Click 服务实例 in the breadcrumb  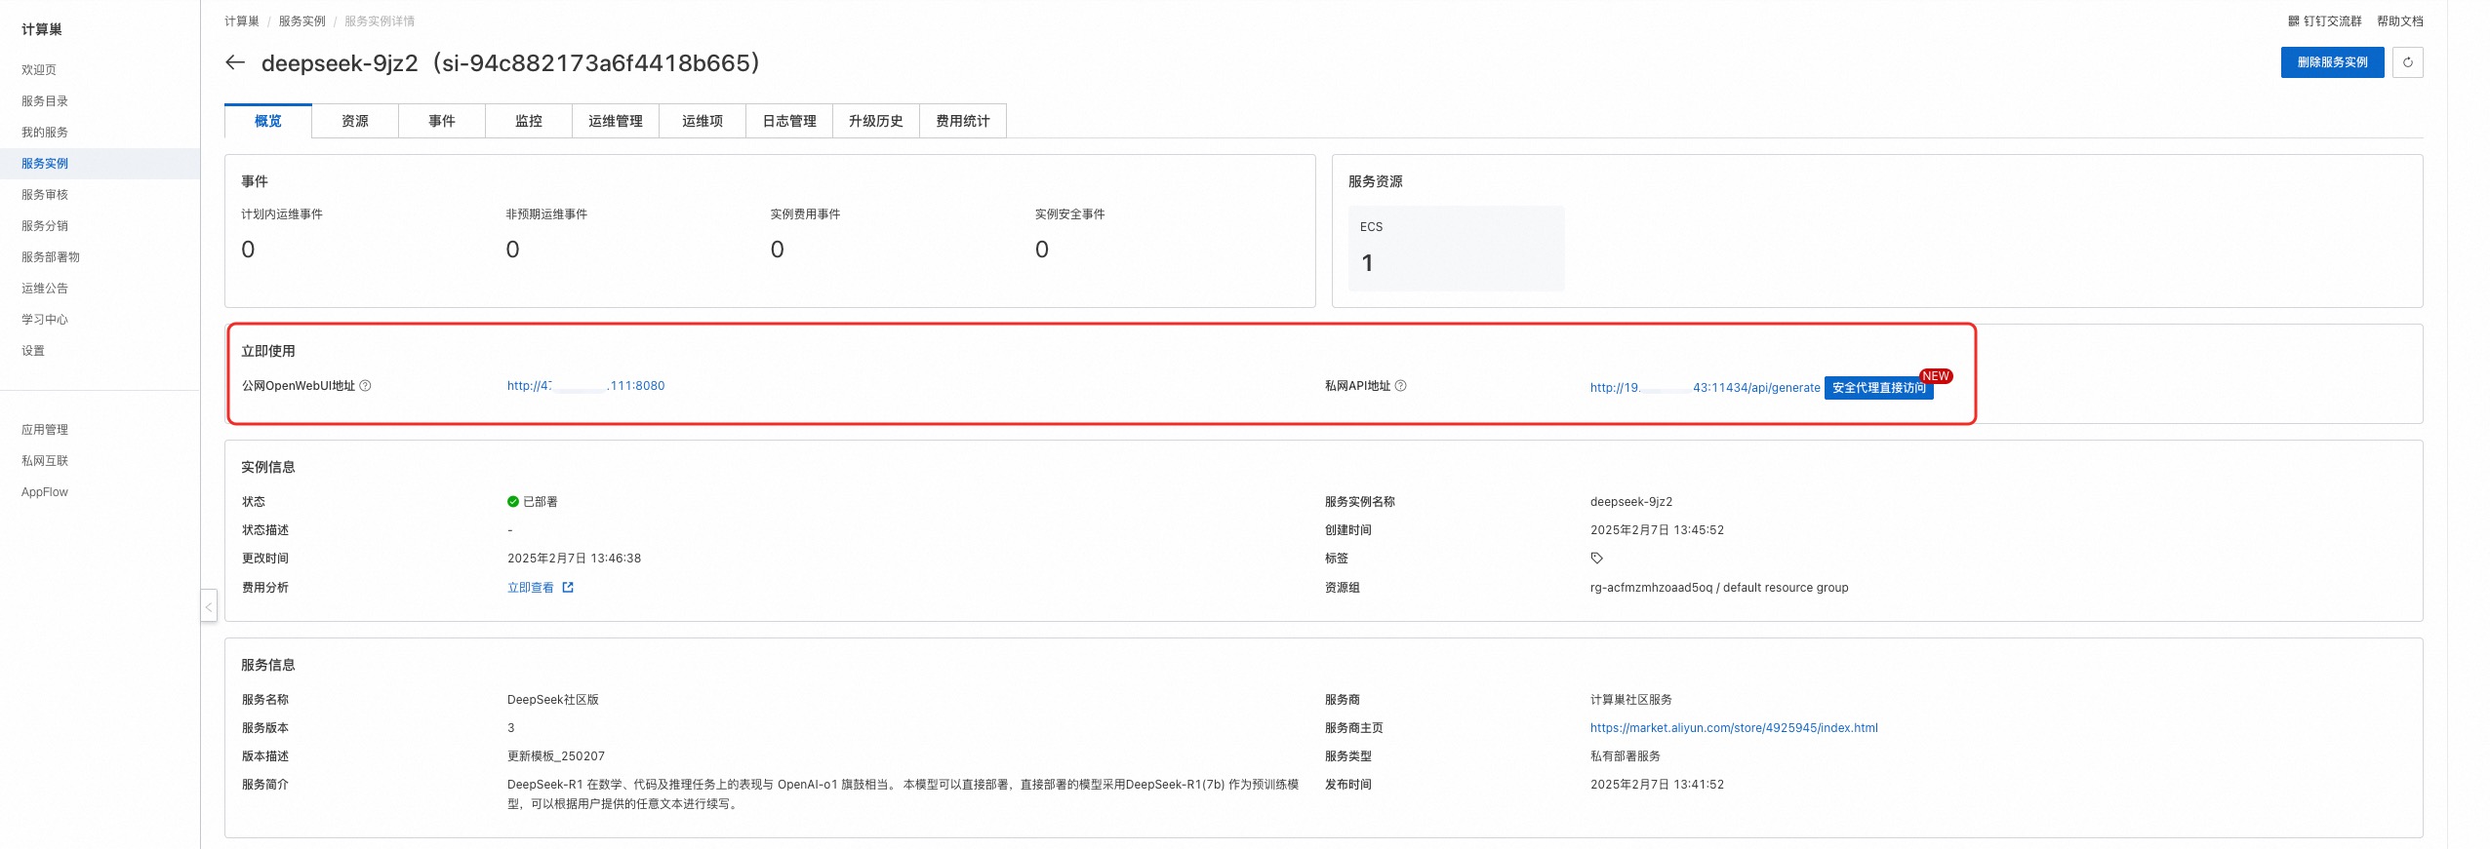(302, 21)
